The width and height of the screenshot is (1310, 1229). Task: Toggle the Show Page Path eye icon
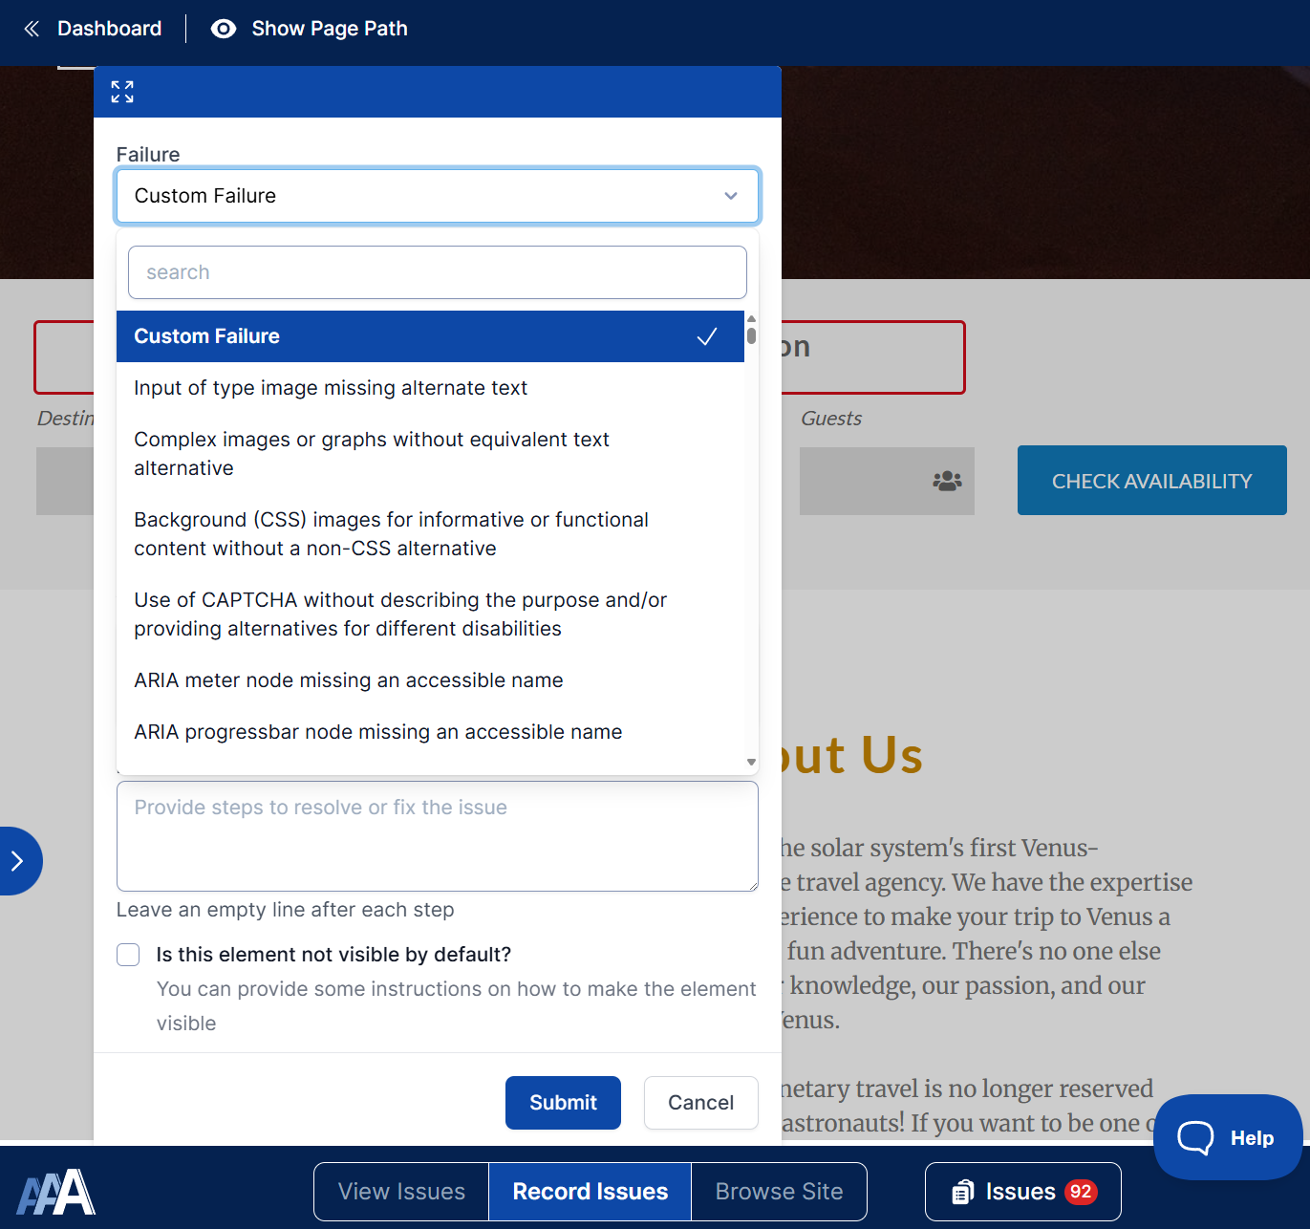pyautogui.click(x=223, y=29)
